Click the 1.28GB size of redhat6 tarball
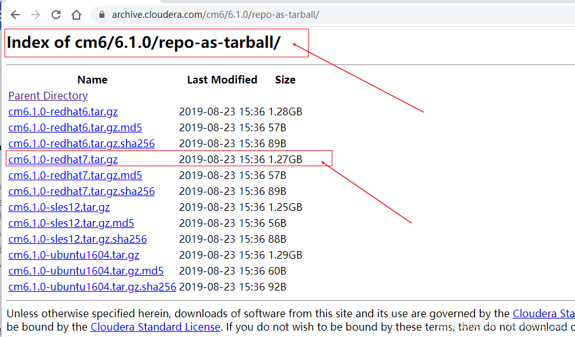 [x=285, y=111]
